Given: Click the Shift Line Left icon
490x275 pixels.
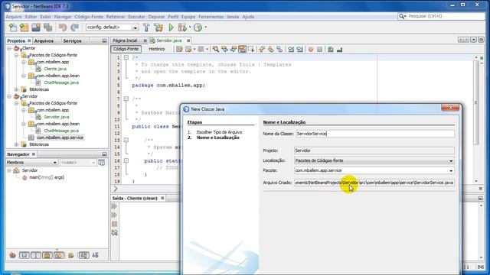Looking at the screenshot, I should coord(291,49).
